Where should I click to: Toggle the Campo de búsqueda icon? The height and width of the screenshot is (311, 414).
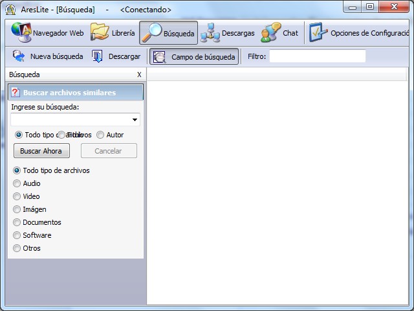(160, 57)
